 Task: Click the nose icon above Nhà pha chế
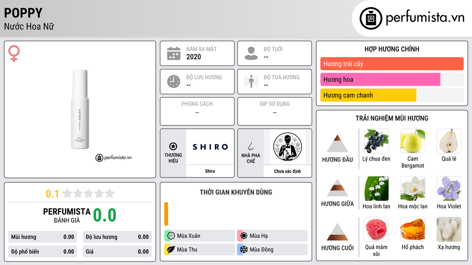[250, 146]
